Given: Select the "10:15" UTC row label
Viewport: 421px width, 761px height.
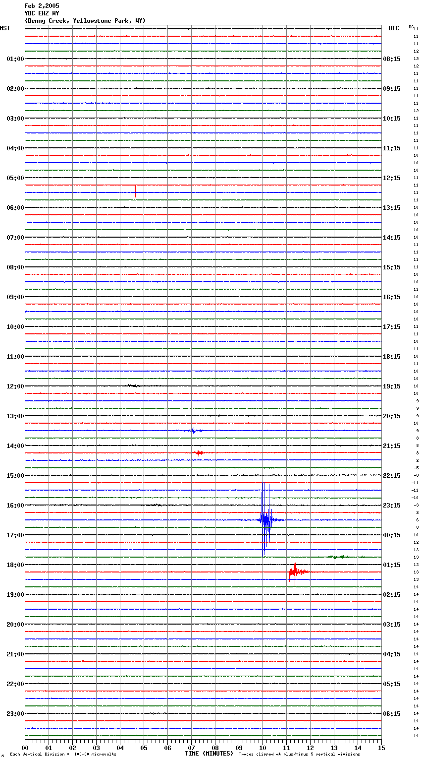Looking at the screenshot, I should (392, 119).
